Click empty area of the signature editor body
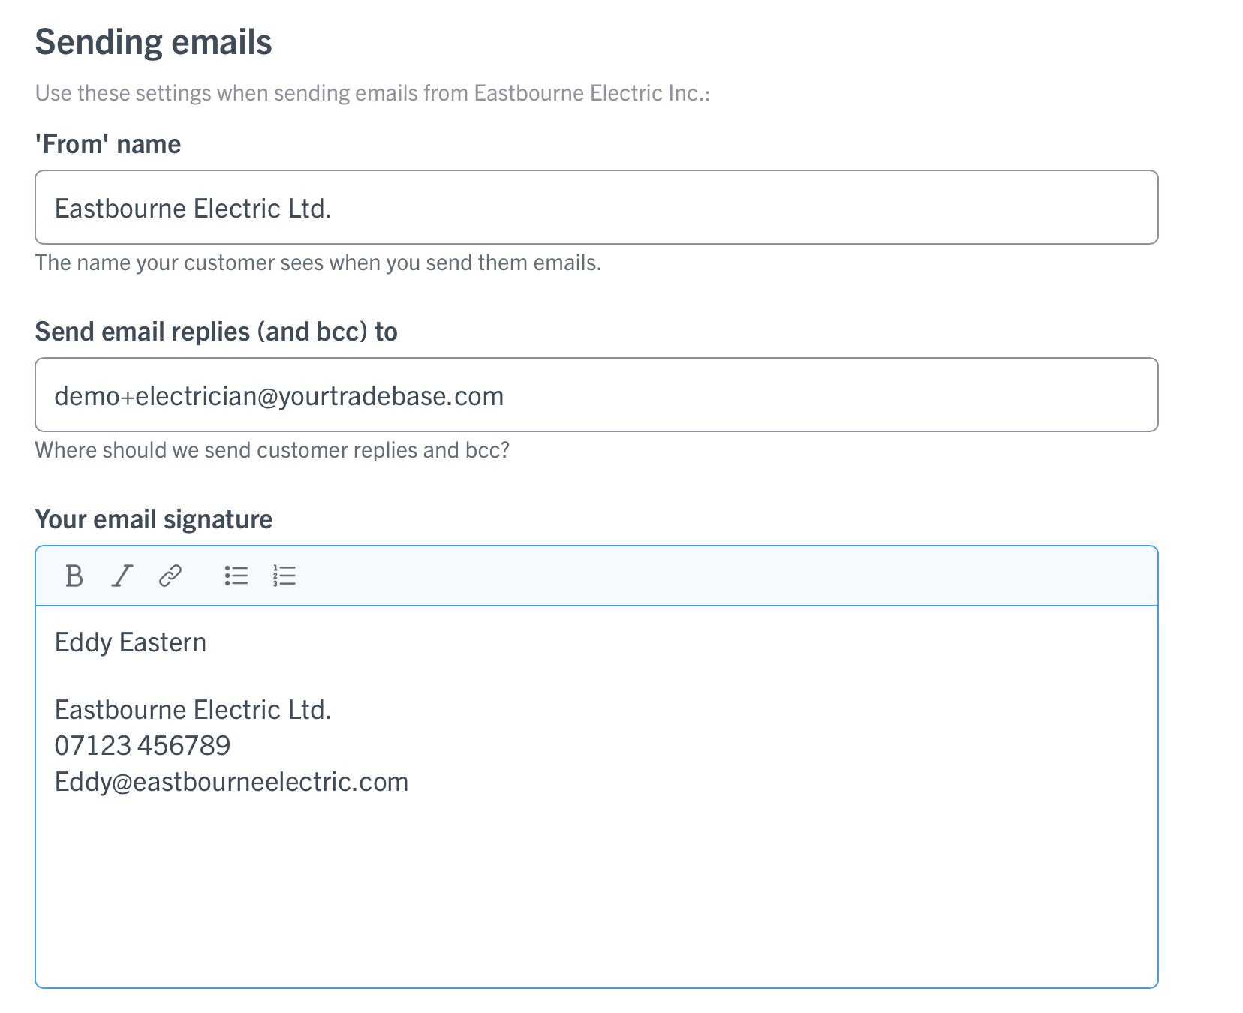 pyautogui.click(x=597, y=893)
